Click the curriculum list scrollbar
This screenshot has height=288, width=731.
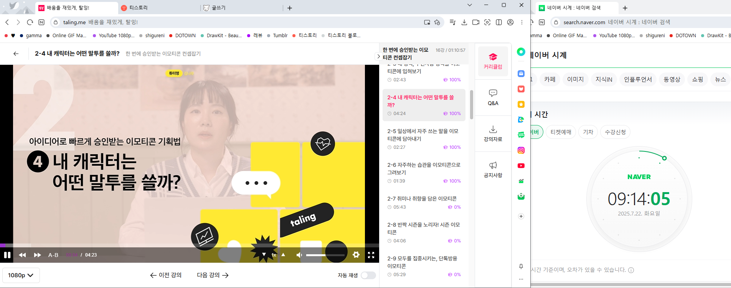(x=471, y=105)
